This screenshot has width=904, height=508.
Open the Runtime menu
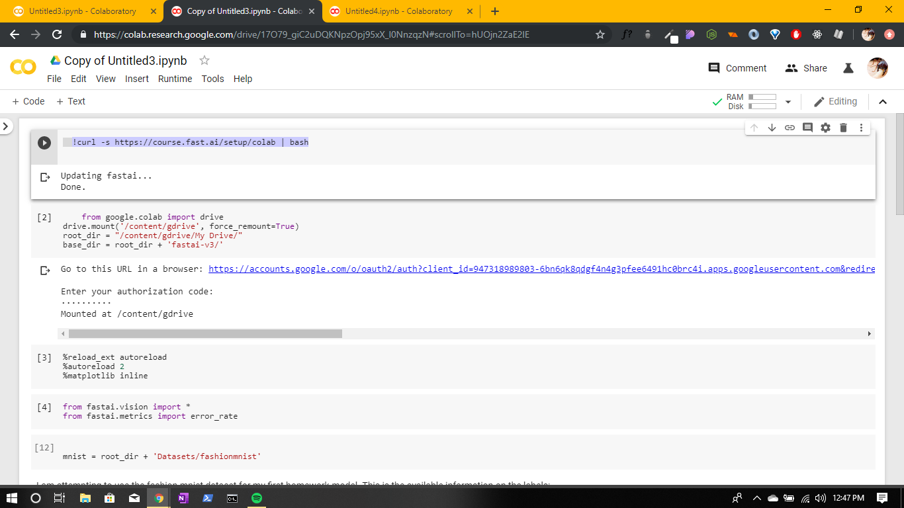[175, 79]
